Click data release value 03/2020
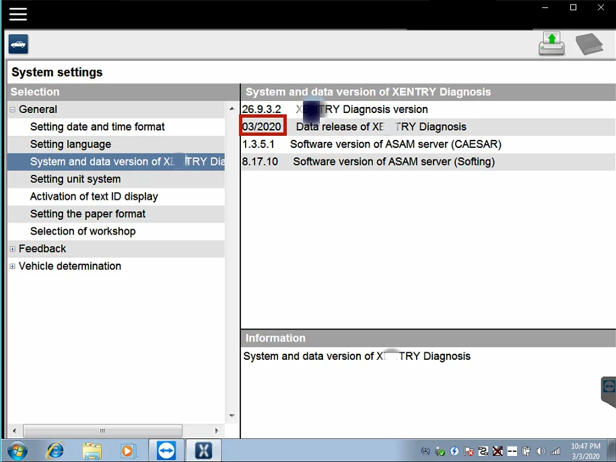Screen dimensions: 616x462 [262, 127]
